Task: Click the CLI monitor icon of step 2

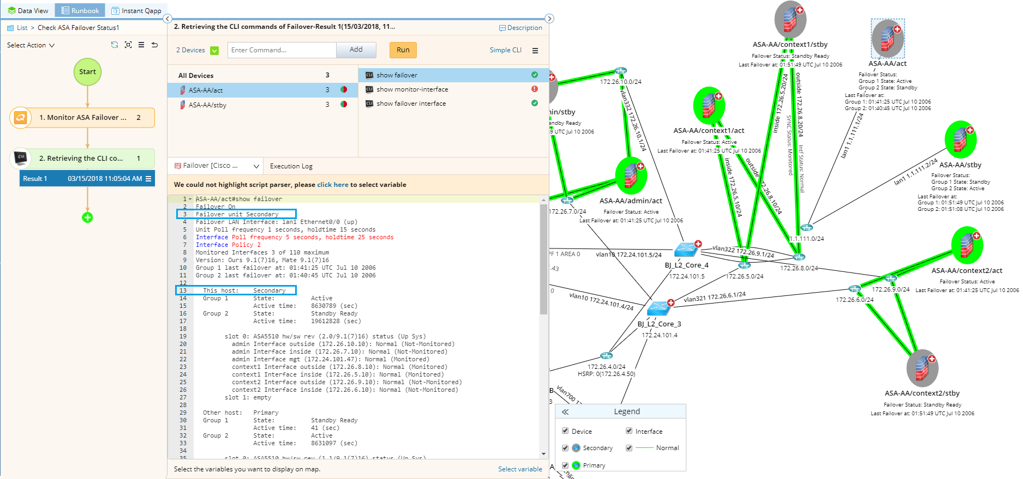Action: 21,158
